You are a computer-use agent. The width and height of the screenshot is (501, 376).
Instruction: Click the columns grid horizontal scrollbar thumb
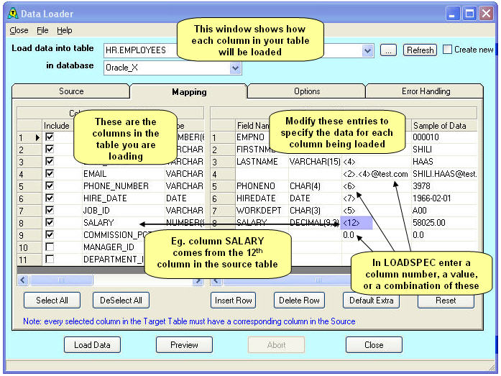pos(61,280)
